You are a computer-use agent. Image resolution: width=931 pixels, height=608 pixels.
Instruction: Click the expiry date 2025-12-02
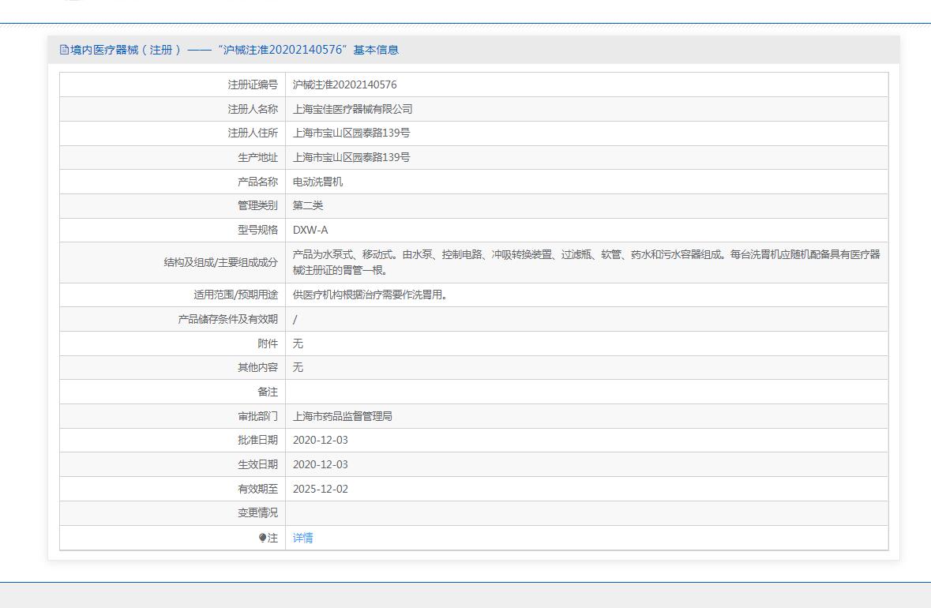tap(320, 489)
